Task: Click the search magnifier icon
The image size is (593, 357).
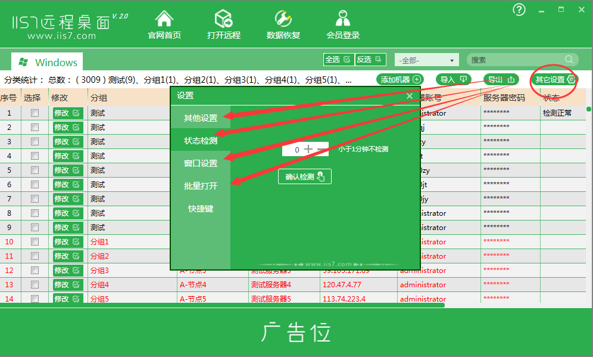Action: (x=570, y=60)
